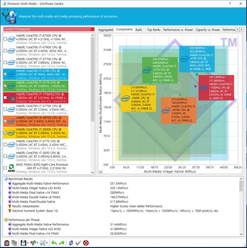247x248 pixels.
Task: Click the Performance per Thread gear icon
Action: (x=6, y=220)
